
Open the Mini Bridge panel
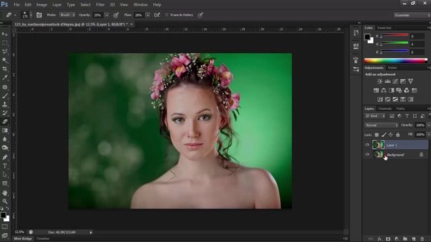(x=23, y=239)
